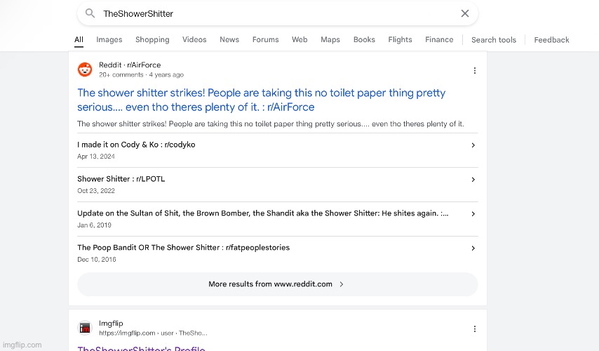Go to the Forums tab
599x351 pixels.
pos(266,40)
